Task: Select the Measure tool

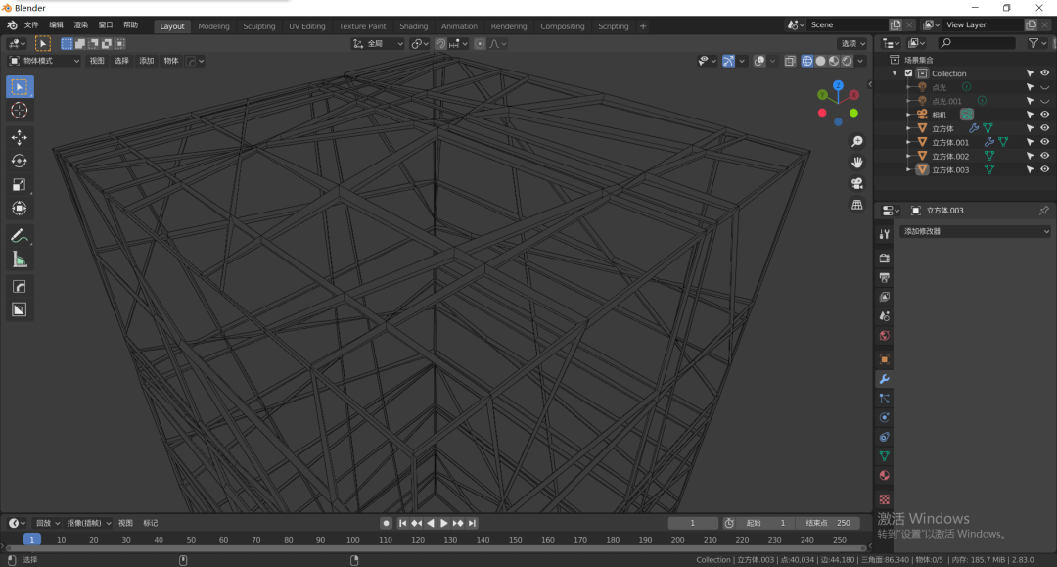Action: click(19, 260)
